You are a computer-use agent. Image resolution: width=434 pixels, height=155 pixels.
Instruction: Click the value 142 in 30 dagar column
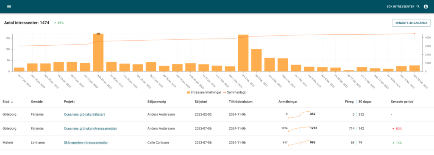pyautogui.click(x=361, y=129)
